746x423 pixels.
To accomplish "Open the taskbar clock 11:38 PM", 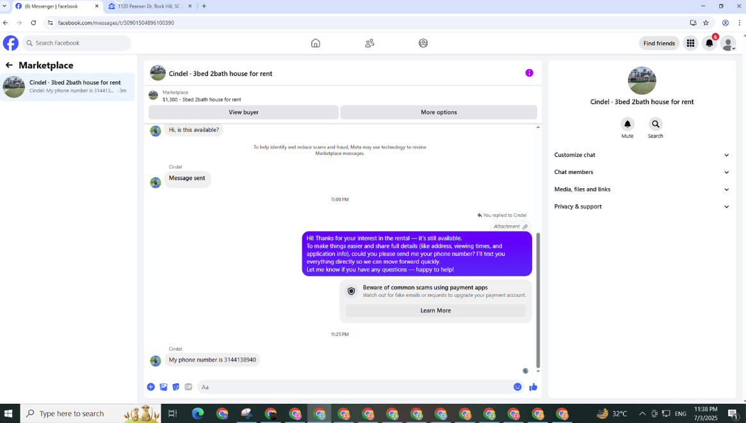I will click(x=706, y=413).
